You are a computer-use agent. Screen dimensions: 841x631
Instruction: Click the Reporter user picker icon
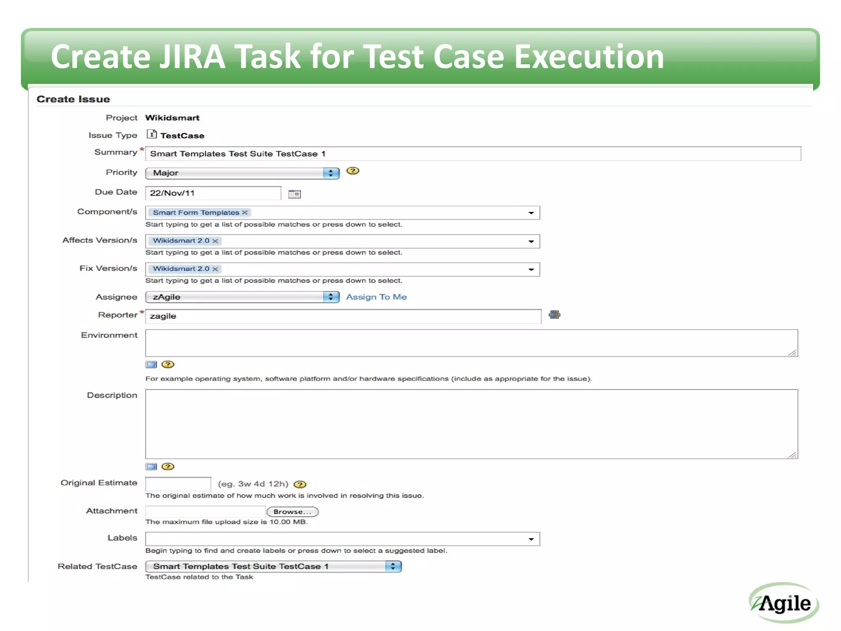click(554, 315)
